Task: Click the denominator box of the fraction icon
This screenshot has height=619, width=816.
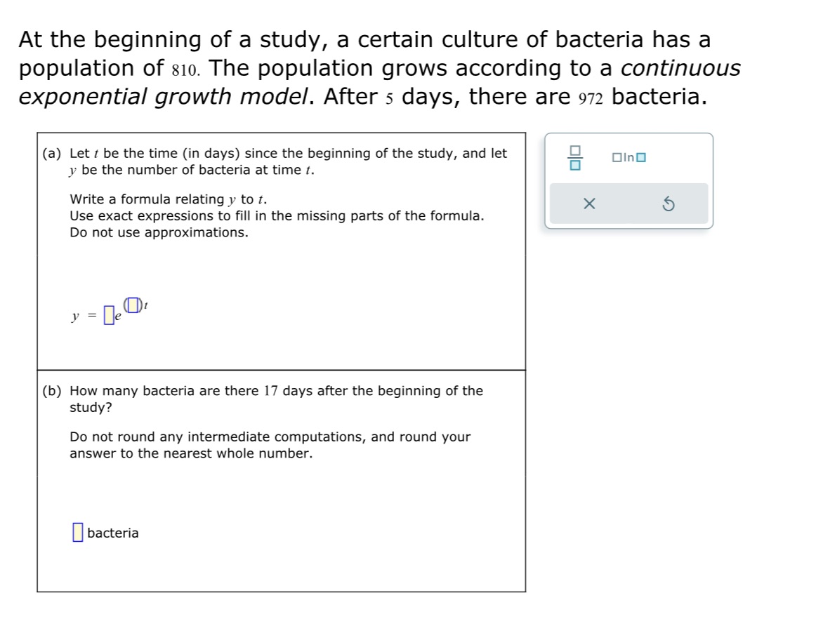Action: [575, 166]
